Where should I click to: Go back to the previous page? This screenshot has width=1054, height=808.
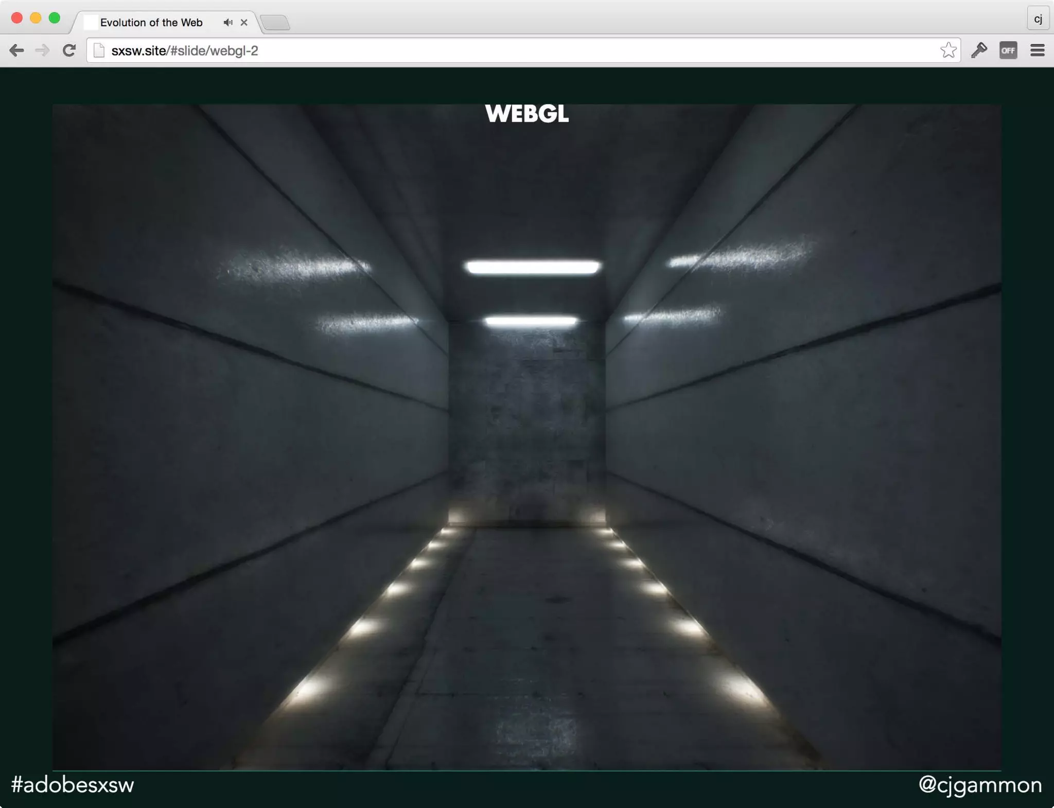17,50
